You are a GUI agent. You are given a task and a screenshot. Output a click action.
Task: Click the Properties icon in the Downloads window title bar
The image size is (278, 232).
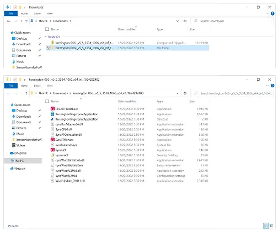[15, 7]
